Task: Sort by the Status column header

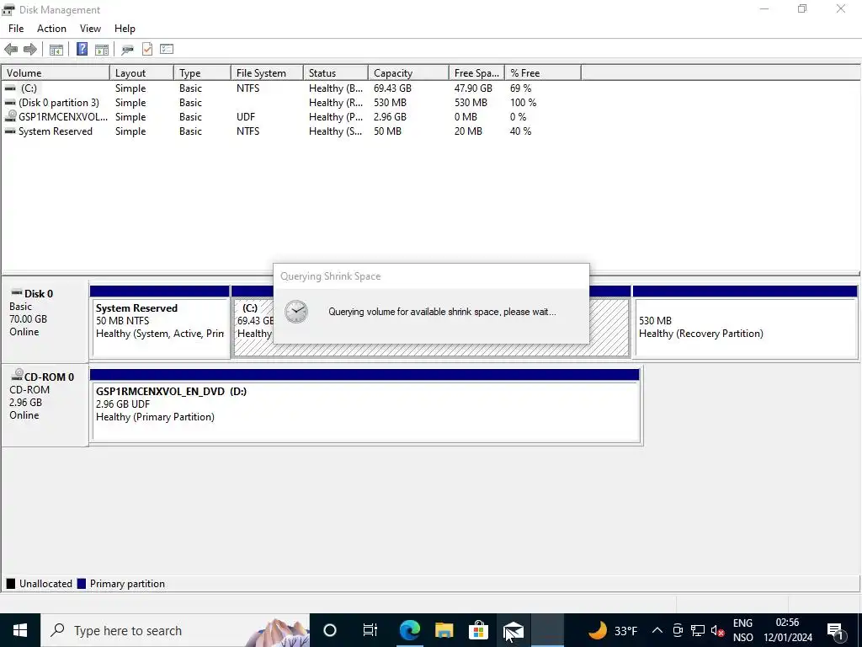Action: pos(336,73)
